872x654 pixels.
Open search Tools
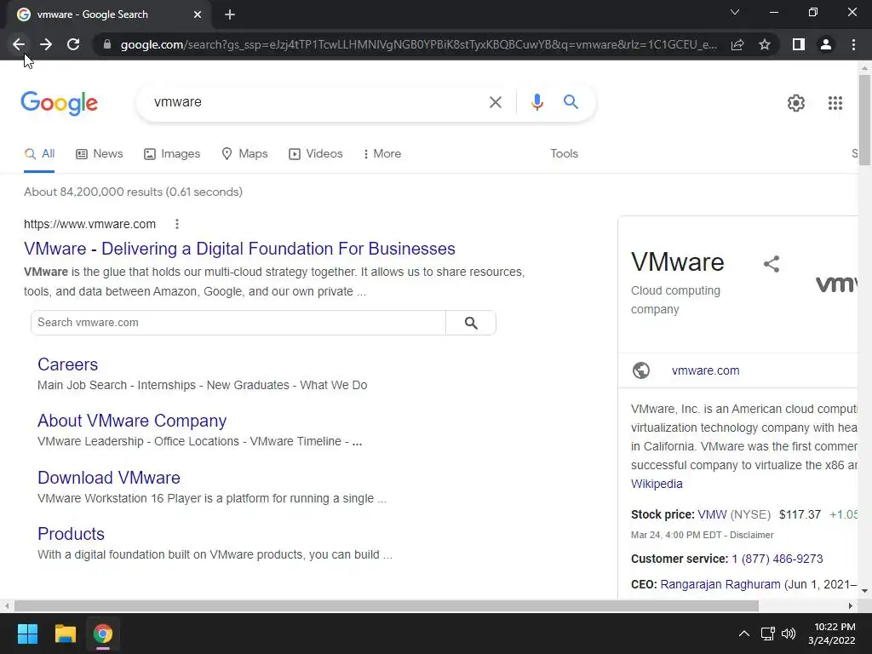[564, 154]
